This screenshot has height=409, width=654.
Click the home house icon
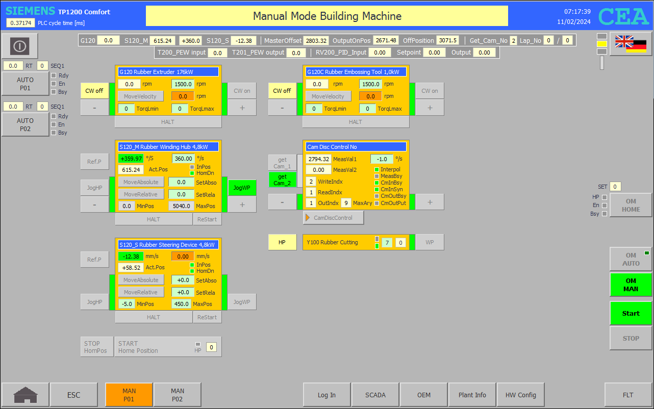click(25, 395)
